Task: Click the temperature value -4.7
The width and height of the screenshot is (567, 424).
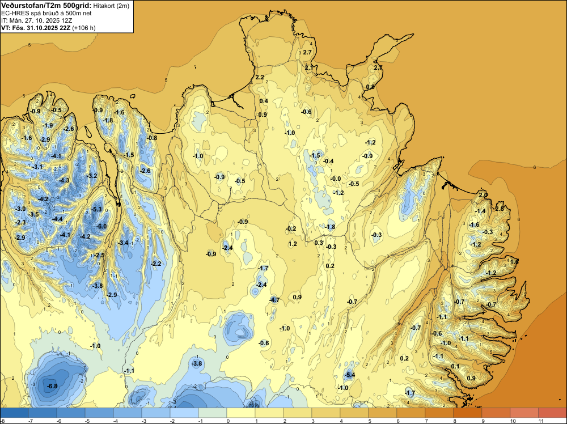Action: point(274,300)
